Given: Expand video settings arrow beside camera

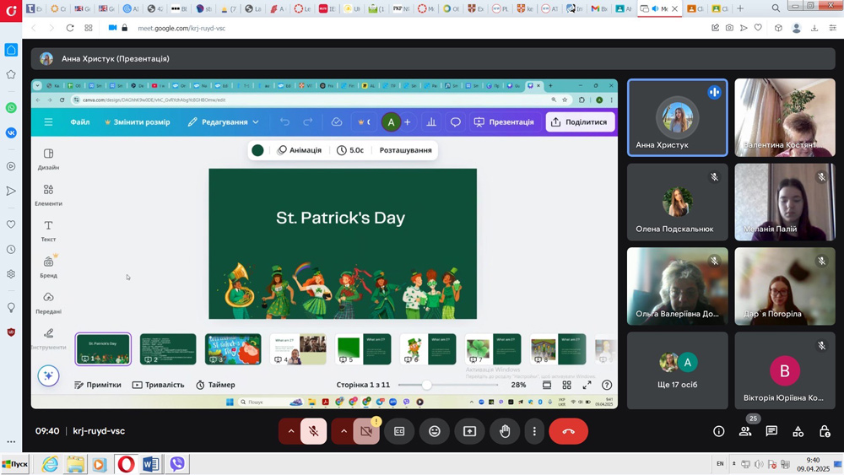Looking at the screenshot, I should pos(344,431).
